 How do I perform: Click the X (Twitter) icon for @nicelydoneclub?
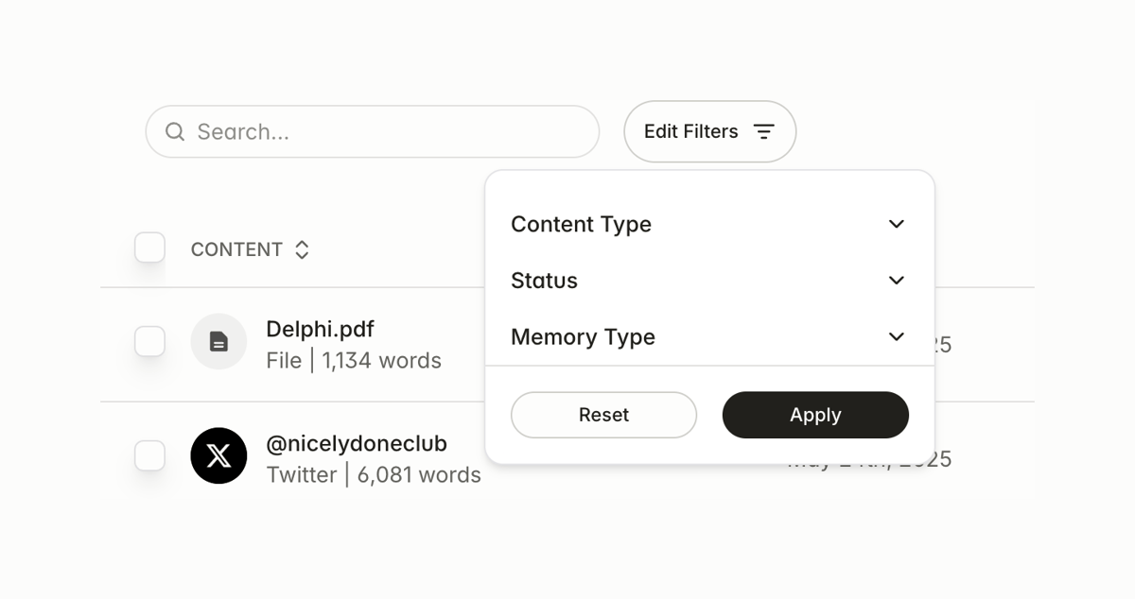[218, 455]
